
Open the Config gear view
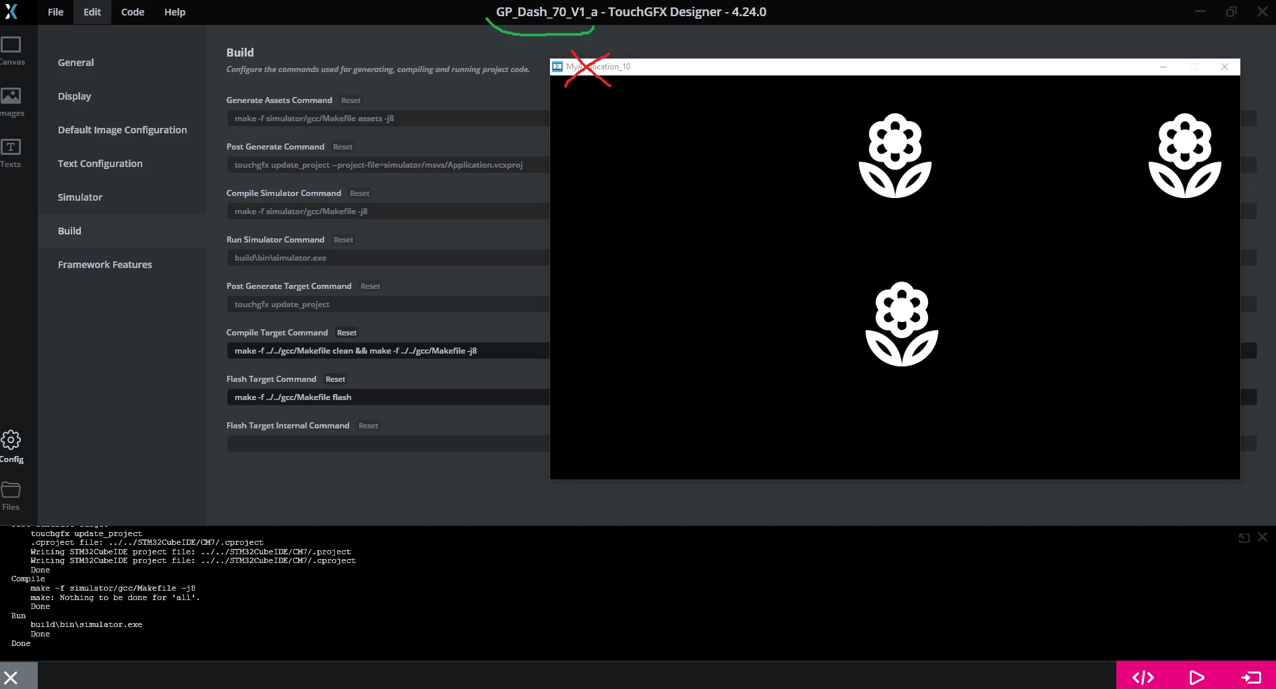pyautogui.click(x=11, y=447)
